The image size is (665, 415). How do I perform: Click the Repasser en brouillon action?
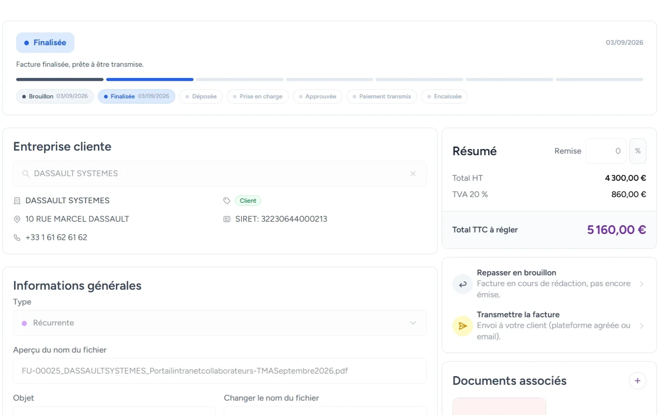(x=549, y=284)
